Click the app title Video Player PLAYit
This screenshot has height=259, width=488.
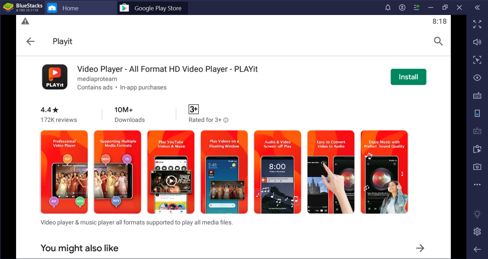click(x=167, y=69)
